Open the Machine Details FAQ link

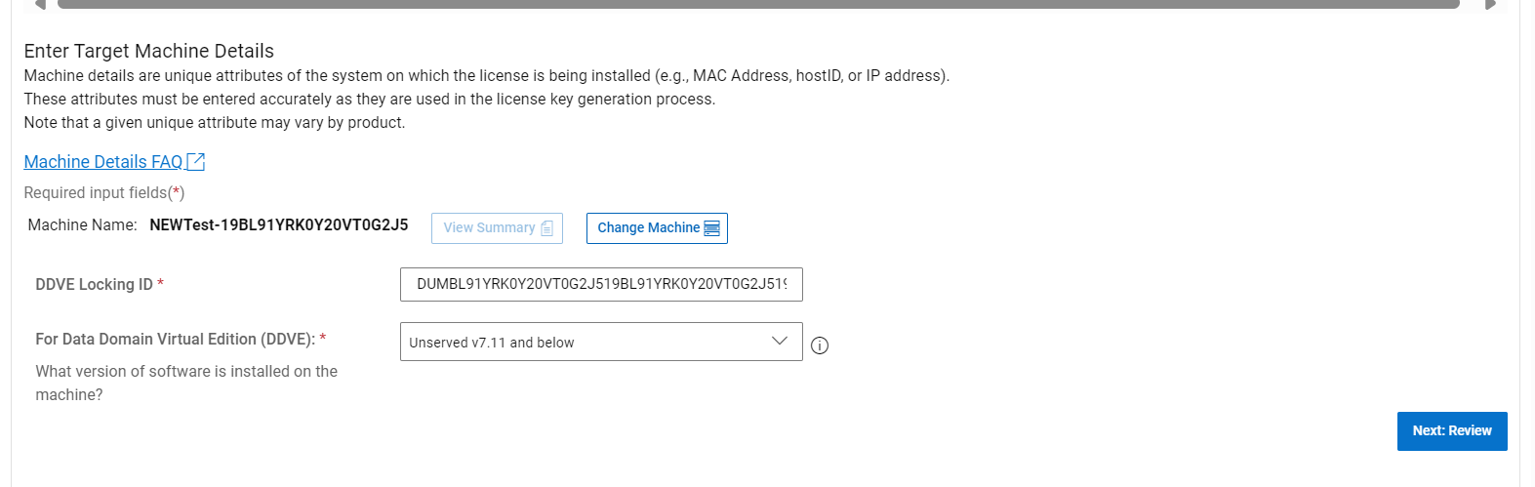[103, 162]
